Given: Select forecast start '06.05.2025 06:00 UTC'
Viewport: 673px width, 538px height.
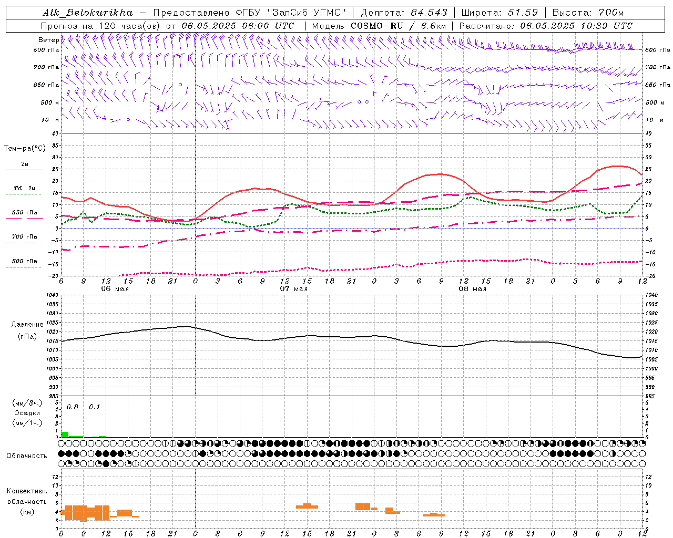Looking at the screenshot, I should coord(238,26).
